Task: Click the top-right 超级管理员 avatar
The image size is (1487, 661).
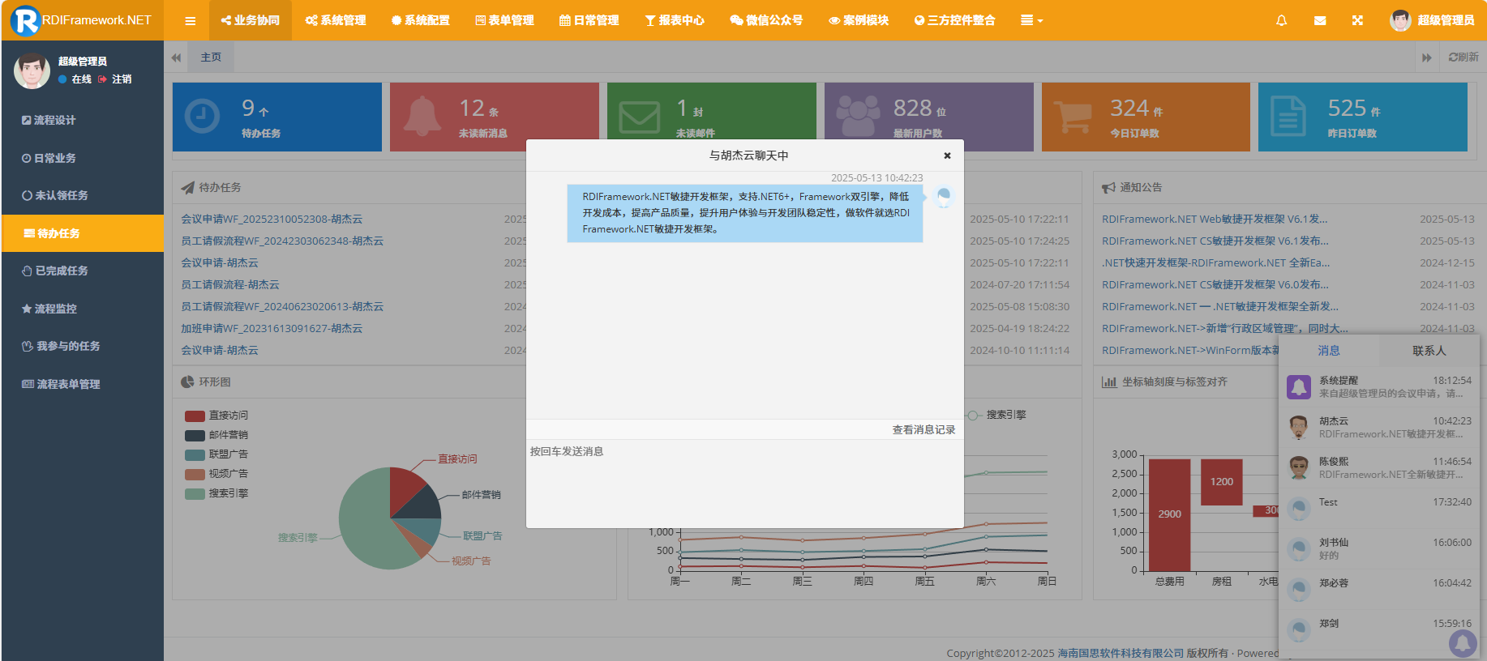Action: [x=1400, y=20]
